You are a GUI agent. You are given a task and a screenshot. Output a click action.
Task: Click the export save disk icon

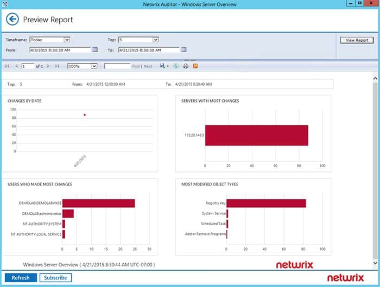pyautogui.click(x=162, y=66)
